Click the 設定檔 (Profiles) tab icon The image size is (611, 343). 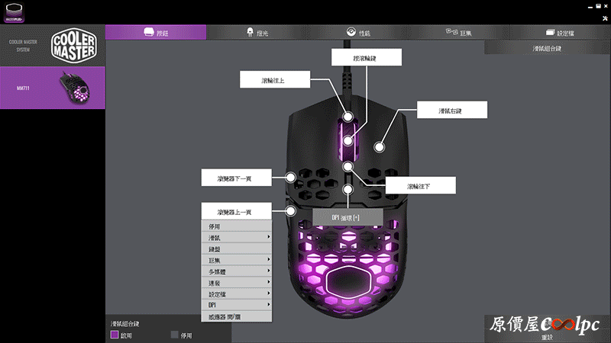(x=550, y=32)
